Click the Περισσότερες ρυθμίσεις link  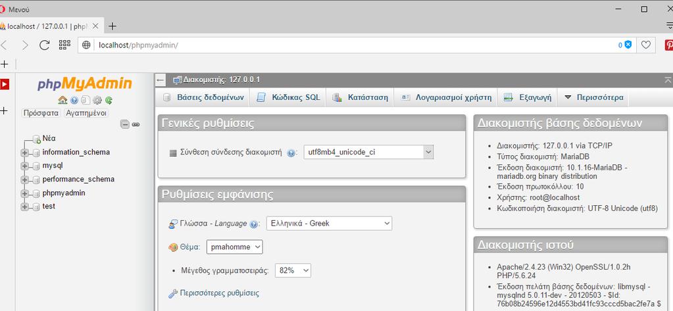coord(219,293)
